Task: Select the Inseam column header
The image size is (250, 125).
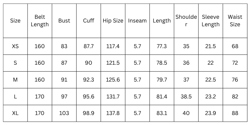Action: [x=137, y=21]
